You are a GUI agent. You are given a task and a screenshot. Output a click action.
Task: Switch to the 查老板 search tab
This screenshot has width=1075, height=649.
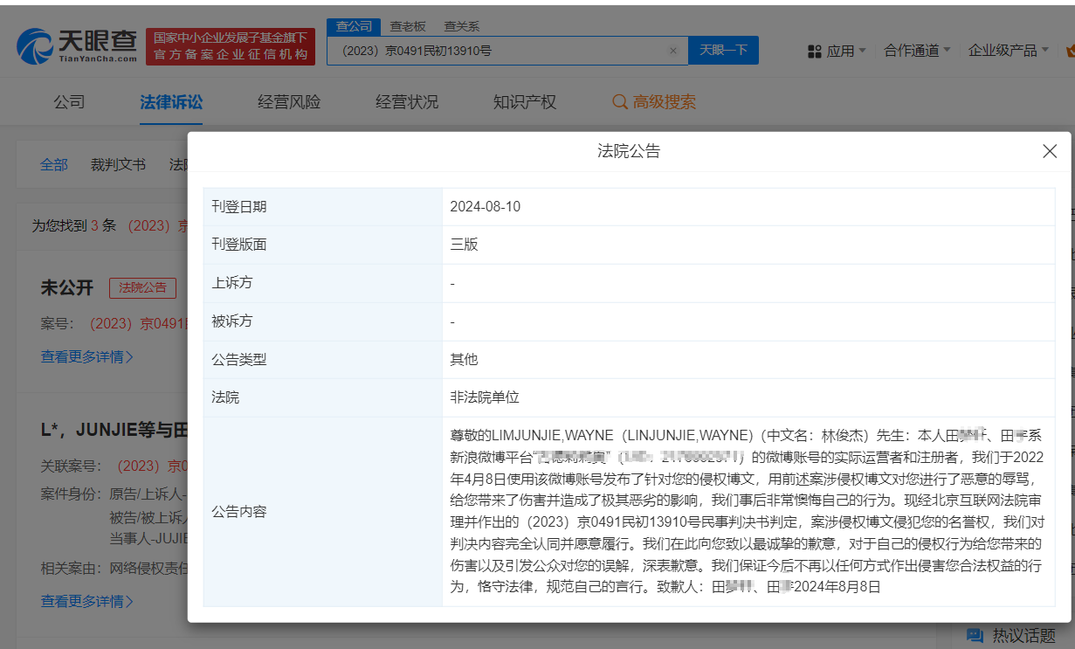406,25
